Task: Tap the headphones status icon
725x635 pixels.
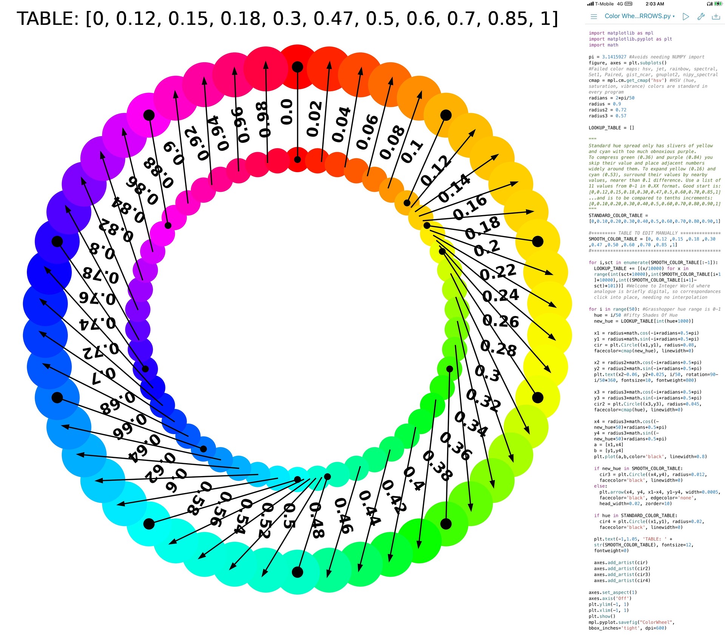Action: tap(710, 4)
